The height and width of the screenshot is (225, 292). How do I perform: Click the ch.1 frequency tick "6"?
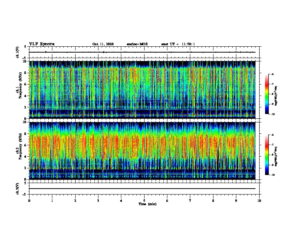(x=26, y=84)
